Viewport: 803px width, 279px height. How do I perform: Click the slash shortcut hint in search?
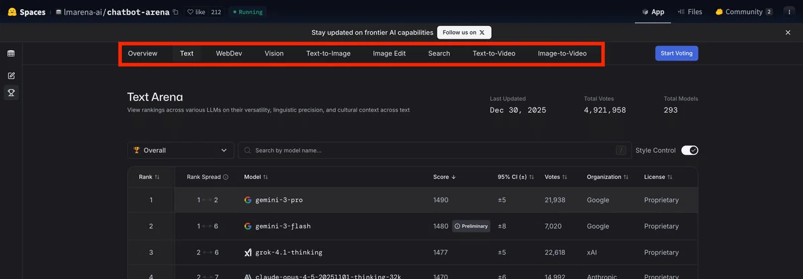tap(622, 150)
